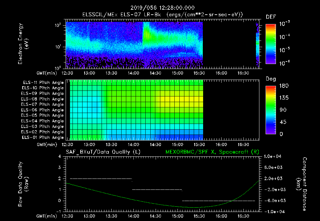Select the ELS-02 Pitch Angle row label
320x221 pixels.
point(42,132)
